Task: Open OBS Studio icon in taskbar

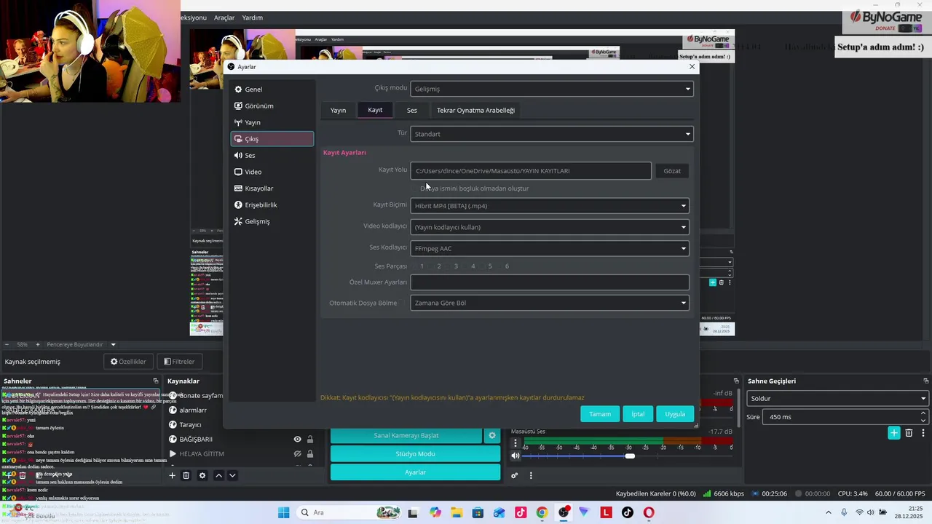Action: click(x=564, y=512)
